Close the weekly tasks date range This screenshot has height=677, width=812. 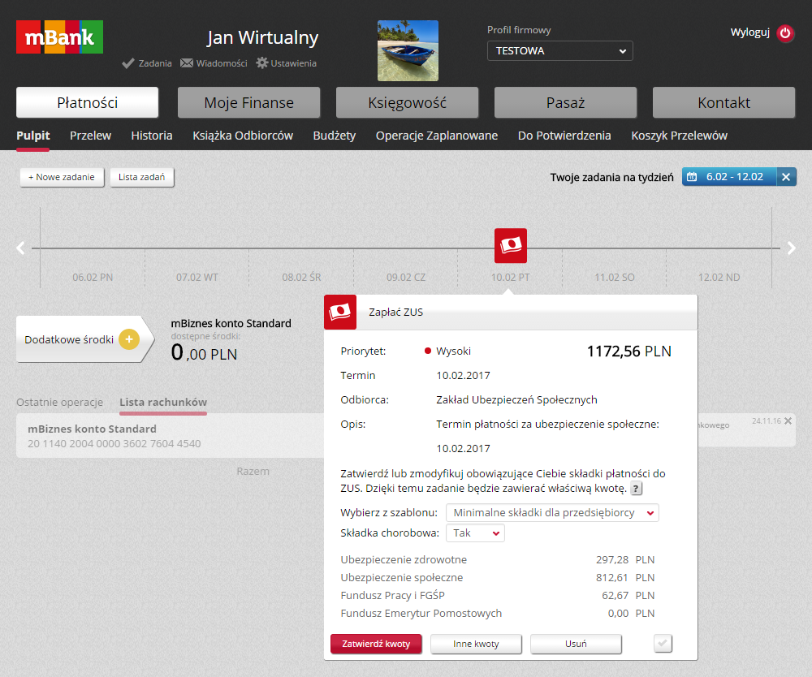tap(786, 177)
